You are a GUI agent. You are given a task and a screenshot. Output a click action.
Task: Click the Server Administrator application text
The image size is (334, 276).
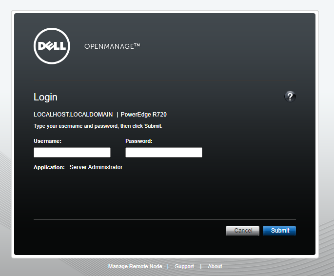tap(96, 167)
